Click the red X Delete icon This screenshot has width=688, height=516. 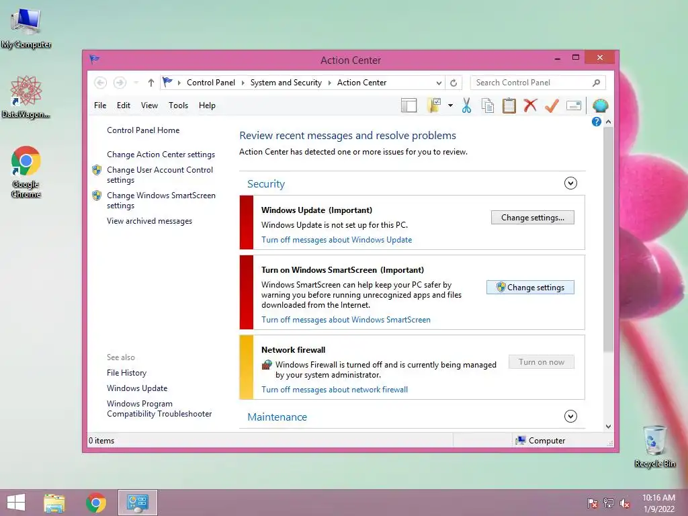(530, 105)
